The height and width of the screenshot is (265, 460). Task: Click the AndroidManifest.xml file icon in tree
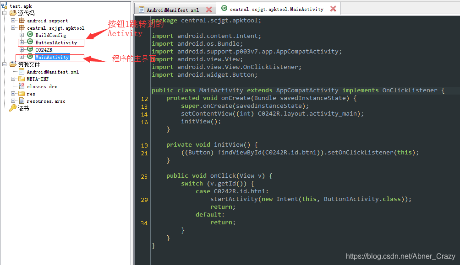22,72
